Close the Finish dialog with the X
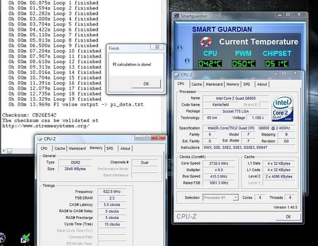Screen dimensions: 318x246 (157, 47)
